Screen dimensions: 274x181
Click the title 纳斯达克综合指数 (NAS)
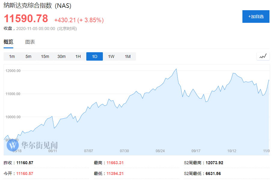tap(37, 5)
